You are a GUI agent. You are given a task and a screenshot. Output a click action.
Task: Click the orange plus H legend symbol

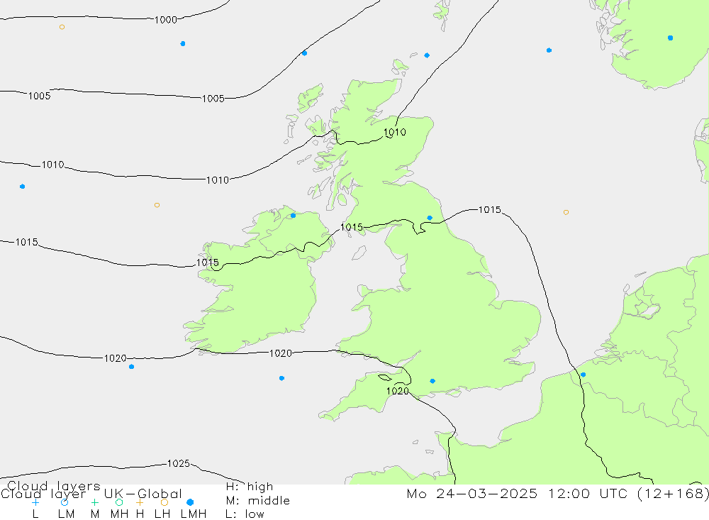click(x=140, y=502)
